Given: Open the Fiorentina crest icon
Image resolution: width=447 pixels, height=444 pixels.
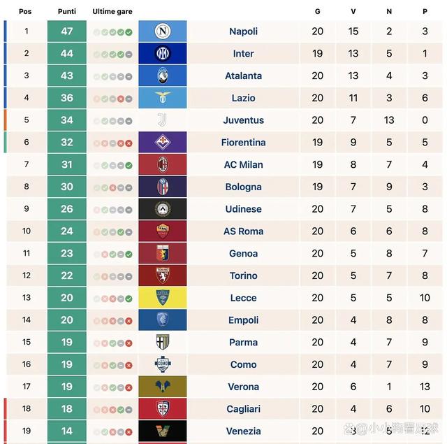Looking at the screenshot, I should pos(163,143).
